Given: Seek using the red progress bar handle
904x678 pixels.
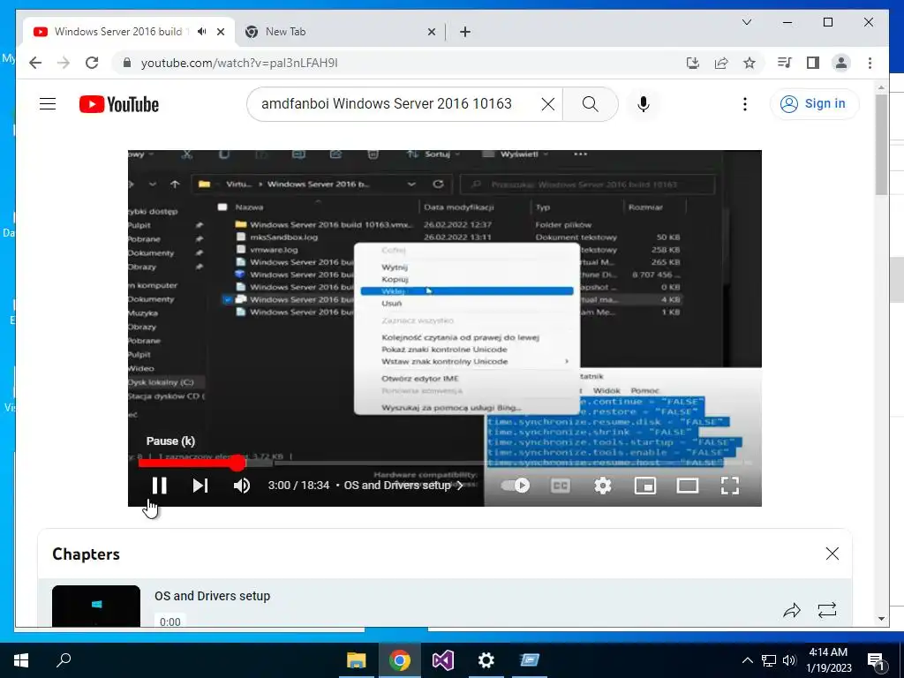Looking at the screenshot, I should point(237,463).
